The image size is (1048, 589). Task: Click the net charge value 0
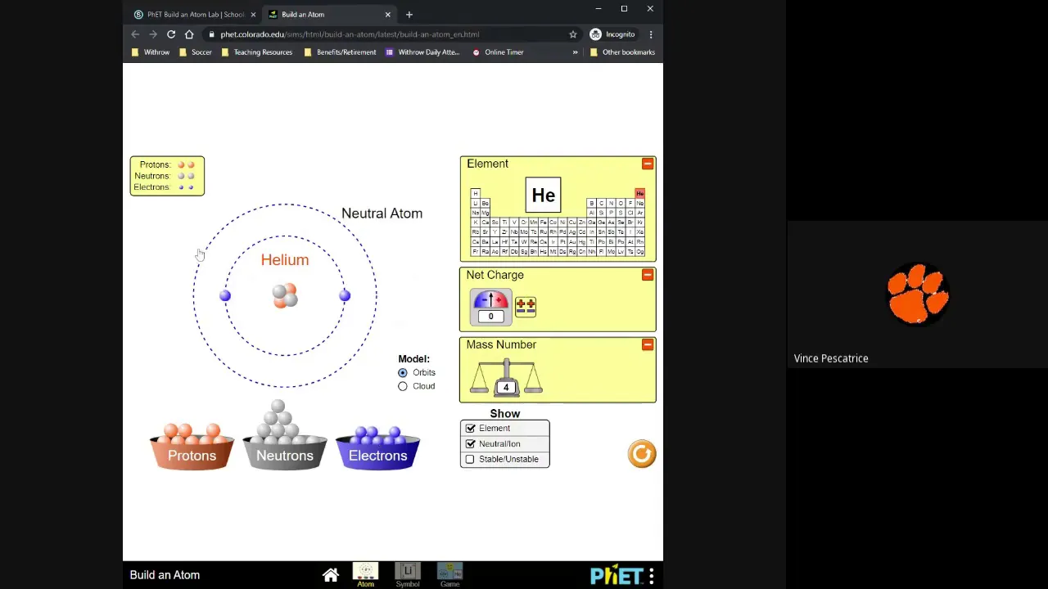click(491, 317)
